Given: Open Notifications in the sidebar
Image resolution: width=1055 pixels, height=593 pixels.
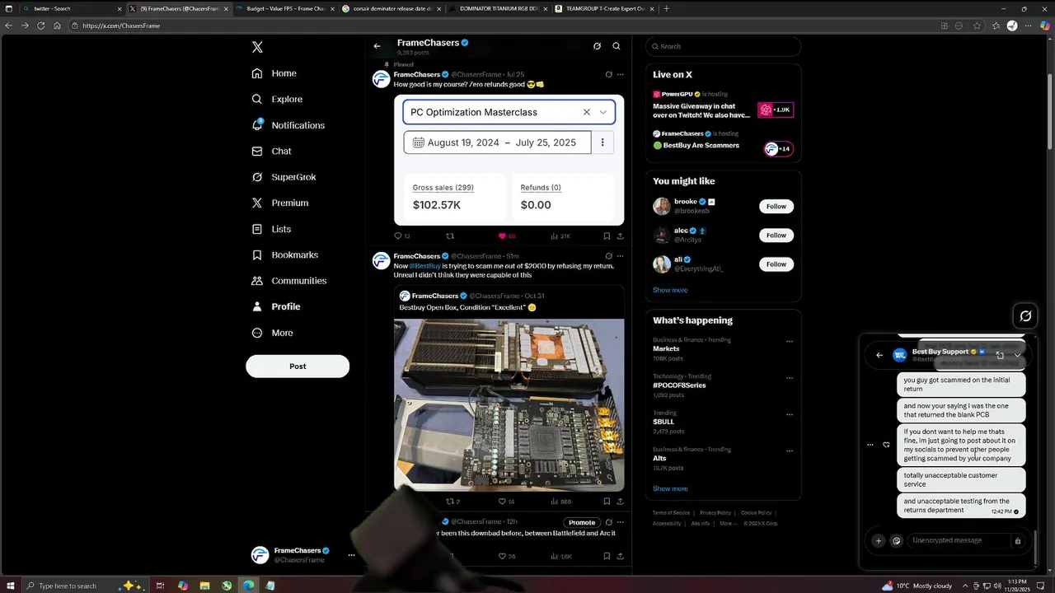Looking at the screenshot, I should 288,125.
